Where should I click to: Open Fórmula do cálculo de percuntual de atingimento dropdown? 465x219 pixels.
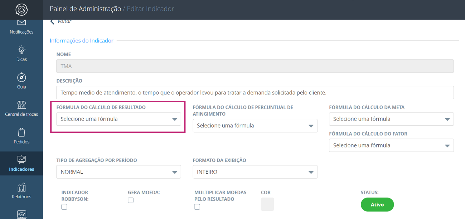tap(255, 126)
